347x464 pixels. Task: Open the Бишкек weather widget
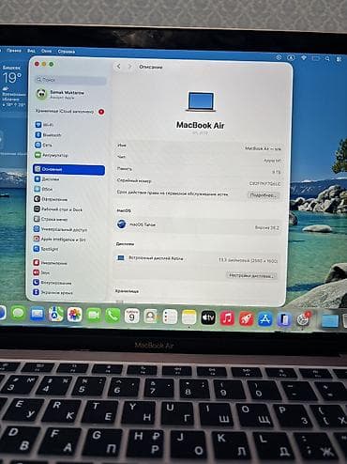coord(13,86)
